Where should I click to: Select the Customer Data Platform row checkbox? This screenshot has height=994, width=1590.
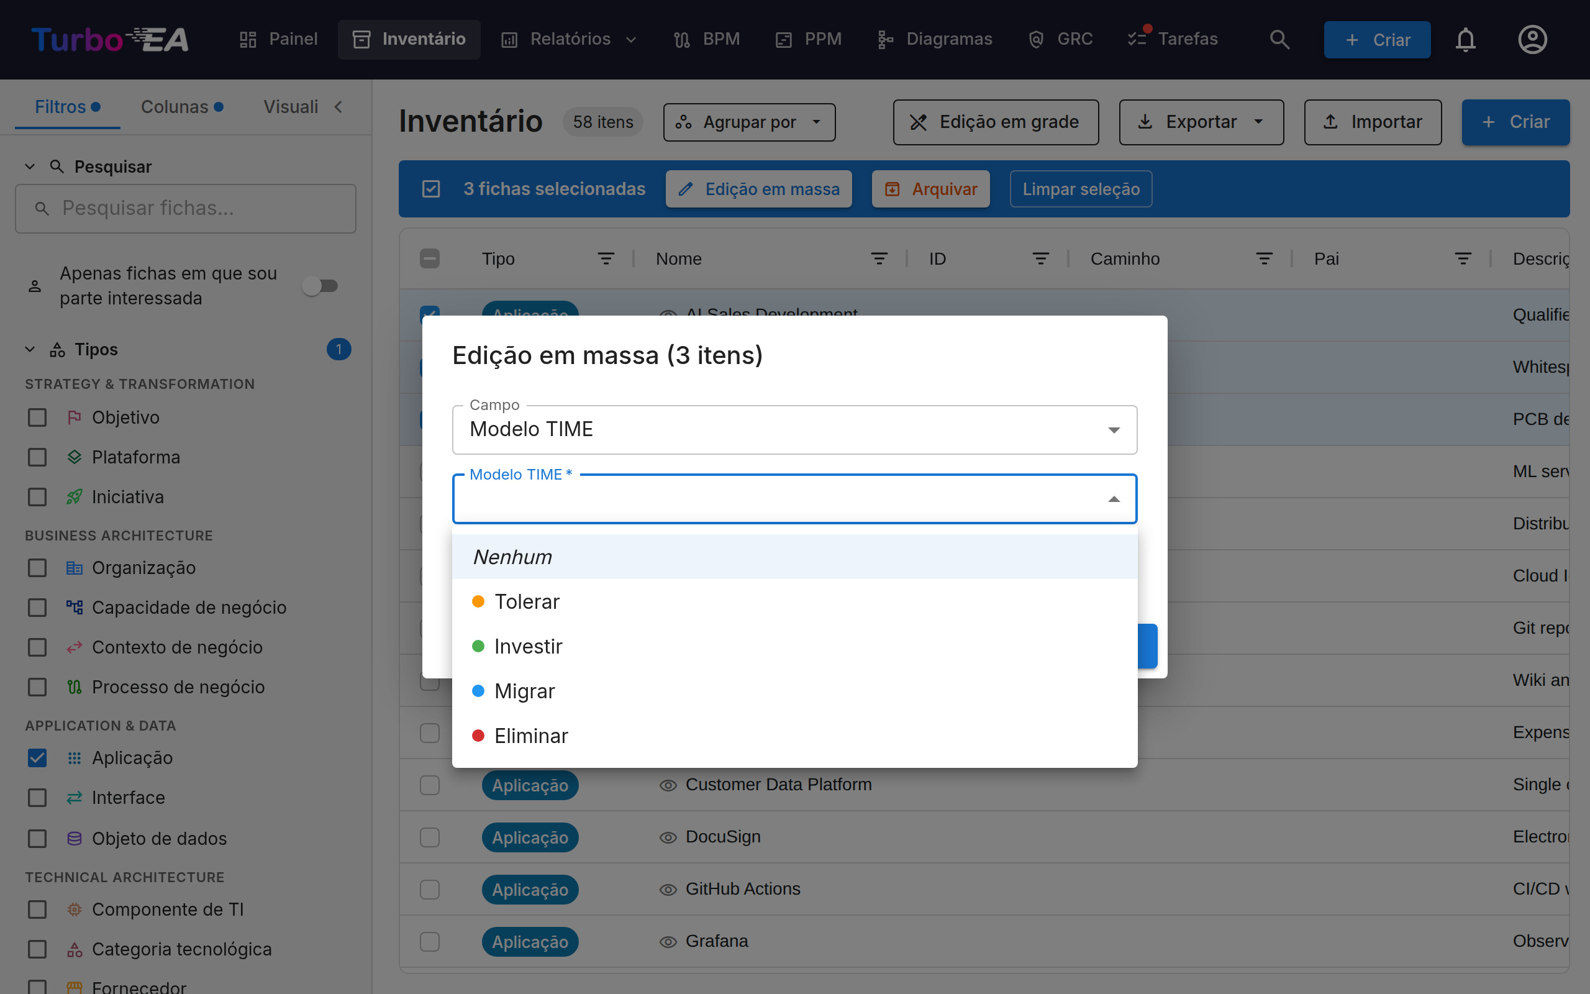tap(430, 785)
